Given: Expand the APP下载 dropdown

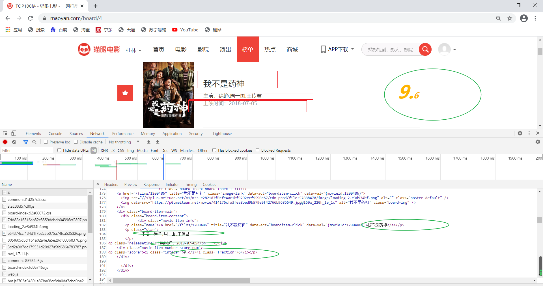Looking at the screenshot, I should coord(338,50).
